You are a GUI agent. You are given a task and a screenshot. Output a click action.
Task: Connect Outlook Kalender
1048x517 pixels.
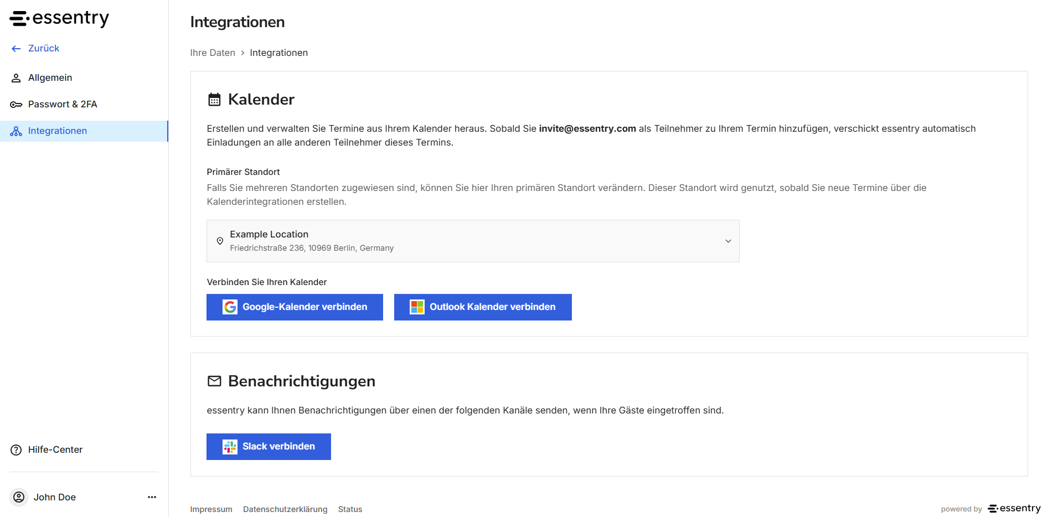(483, 307)
